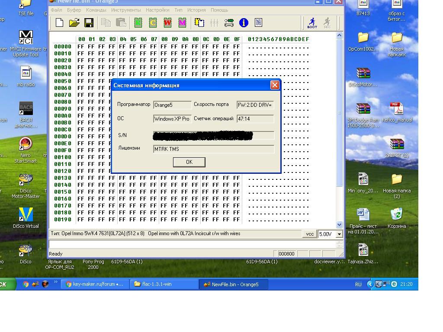The height and width of the screenshot is (332, 443).
Task: Open the Файл menu
Action: (x=56, y=10)
